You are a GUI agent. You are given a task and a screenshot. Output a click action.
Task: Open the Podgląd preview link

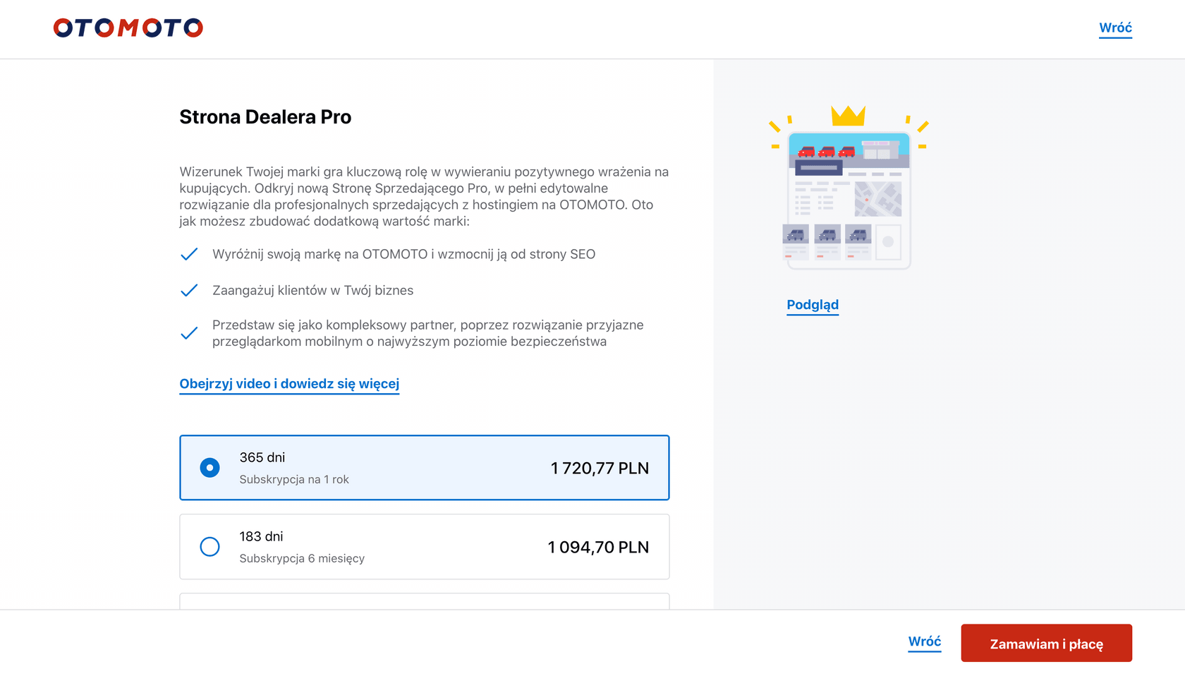(x=813, y=306)
